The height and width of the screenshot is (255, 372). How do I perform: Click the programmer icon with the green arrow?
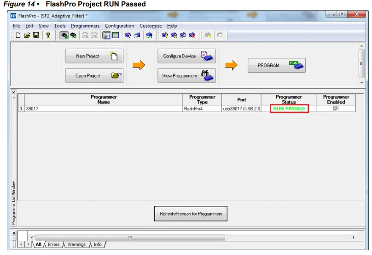137,35
